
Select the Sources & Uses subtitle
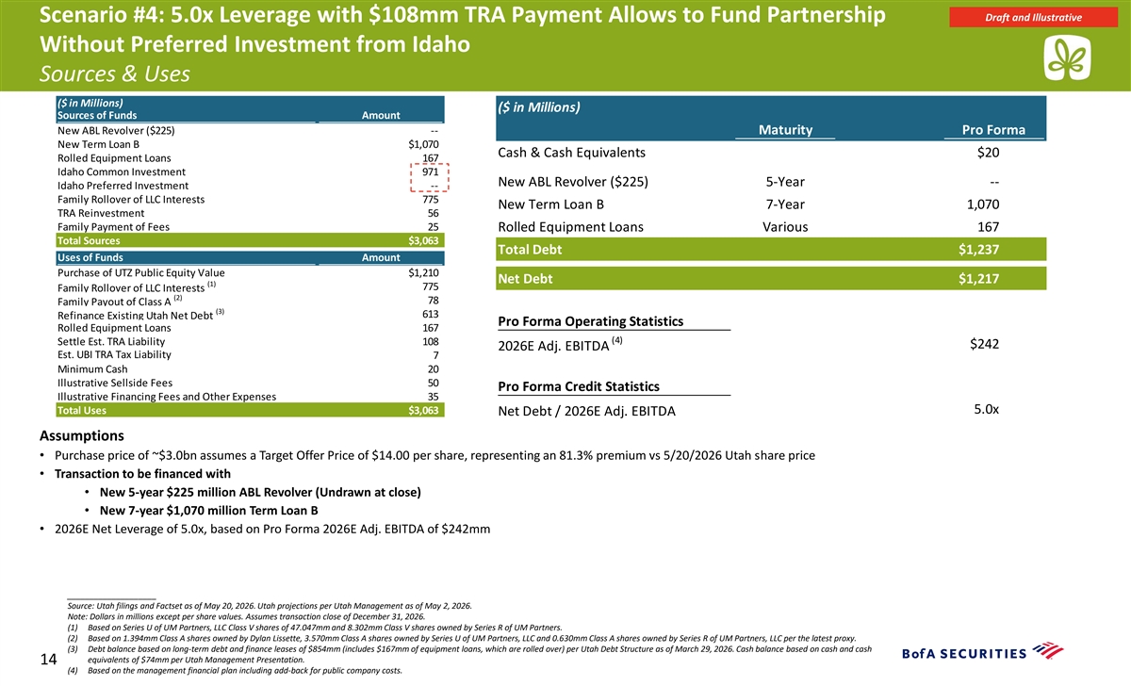pyautogui.click(x=115, y=73)
